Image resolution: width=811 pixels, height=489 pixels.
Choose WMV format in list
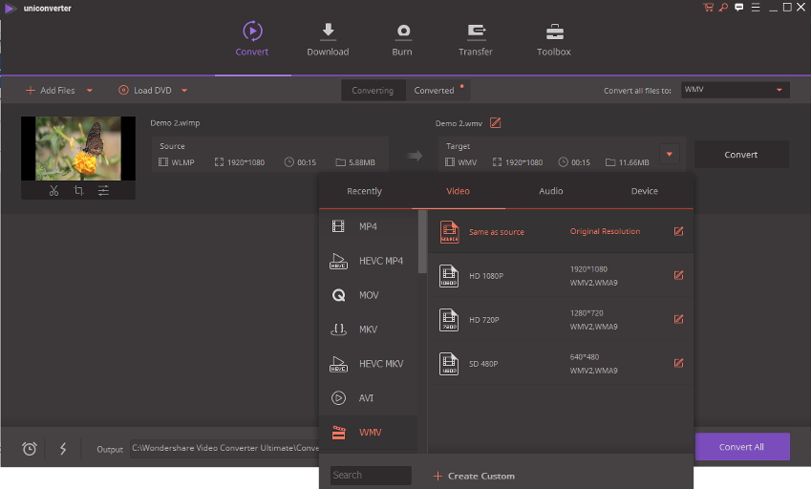click(369, 432)
